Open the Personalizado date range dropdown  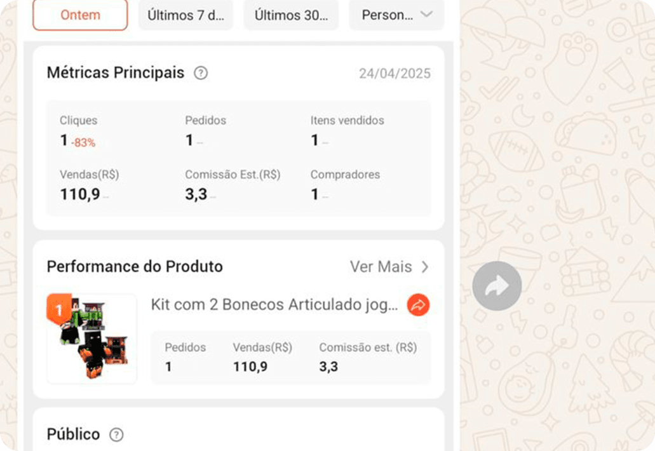[x=396, y=15]
